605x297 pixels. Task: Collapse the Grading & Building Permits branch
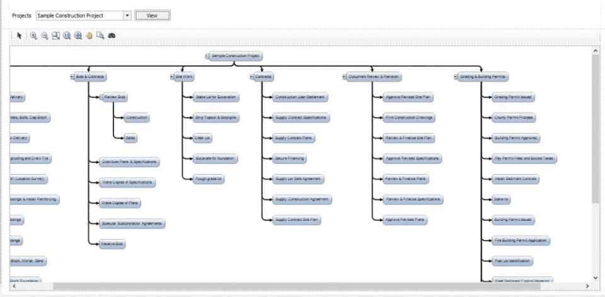click(x=455, y=77)
